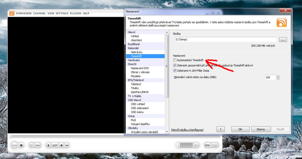This screenshot has width=302, height=159.
Task: Click the playback seek bar handle
Action: [x=11, y=137]
